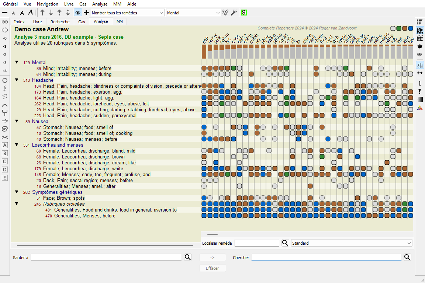
Task: Click the Effacer button
Action: coord(212,268)
